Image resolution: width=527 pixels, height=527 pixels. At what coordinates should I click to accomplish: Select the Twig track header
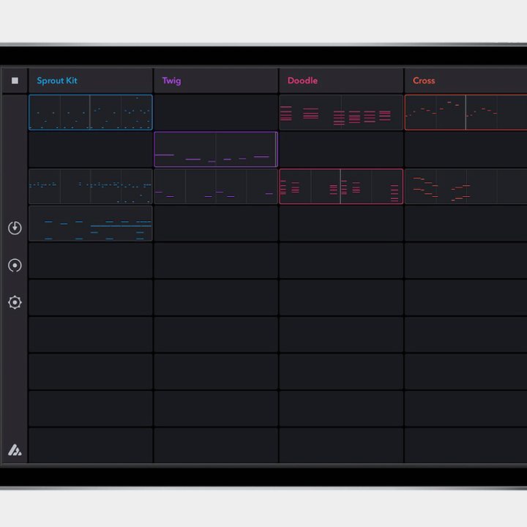point(216,81)
